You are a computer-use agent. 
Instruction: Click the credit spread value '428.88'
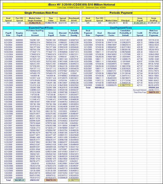click(140, 40)
